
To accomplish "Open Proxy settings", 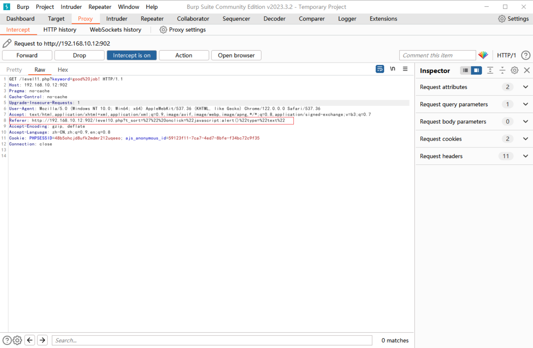I will [183, 30].
